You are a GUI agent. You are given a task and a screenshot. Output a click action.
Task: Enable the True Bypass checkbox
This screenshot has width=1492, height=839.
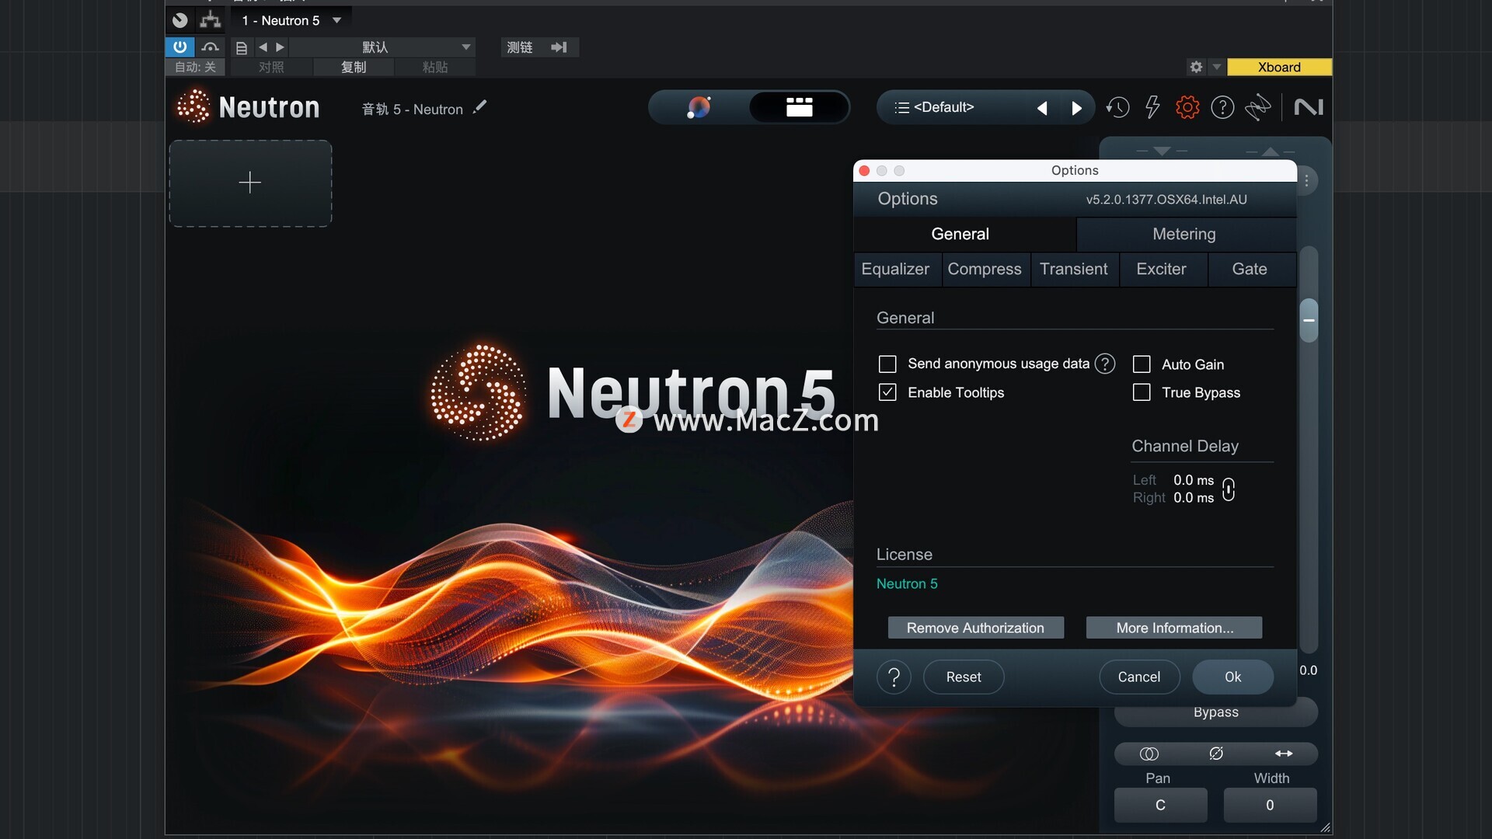click(x=1142, y=392)
